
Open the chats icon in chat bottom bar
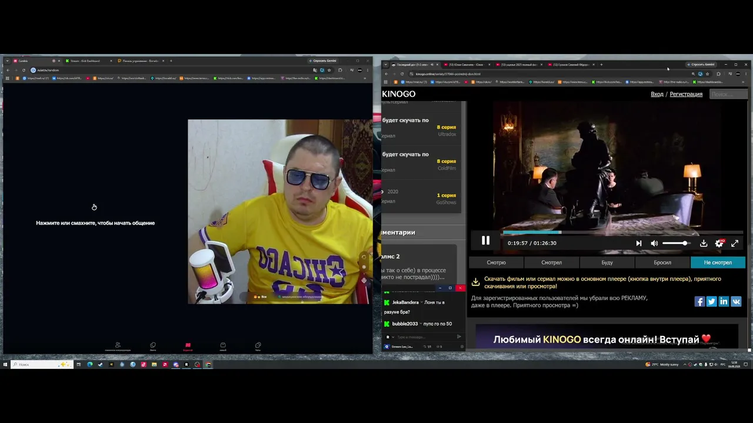point(258,346)
